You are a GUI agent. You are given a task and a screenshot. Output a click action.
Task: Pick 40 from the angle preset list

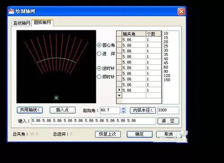click(x=166, y=59)
